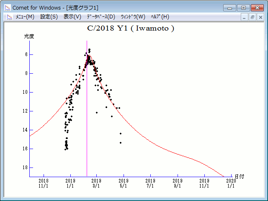
Task: Open the メニュー(M) menu
Action: 25,17
